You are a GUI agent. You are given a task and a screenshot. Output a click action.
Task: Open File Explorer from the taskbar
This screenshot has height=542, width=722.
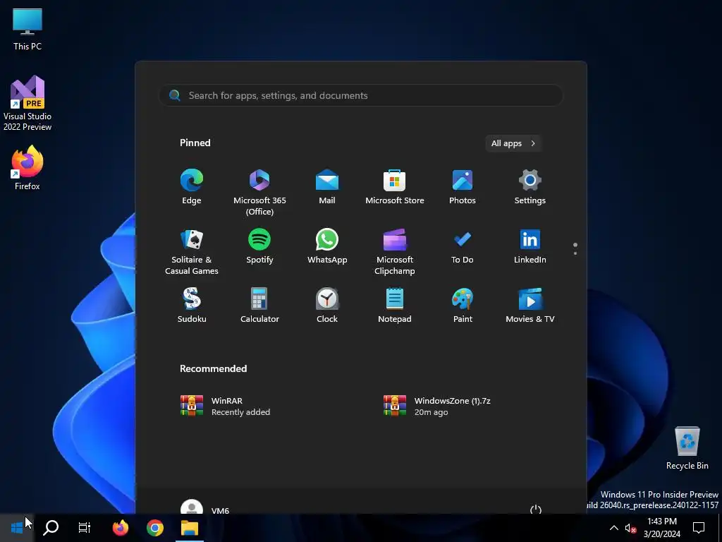point(189,528)
